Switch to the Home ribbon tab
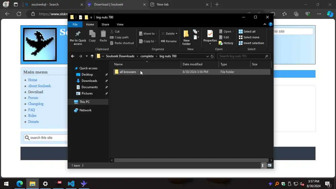Viewport: 336px width, 189px height. [x=90, y=24]
